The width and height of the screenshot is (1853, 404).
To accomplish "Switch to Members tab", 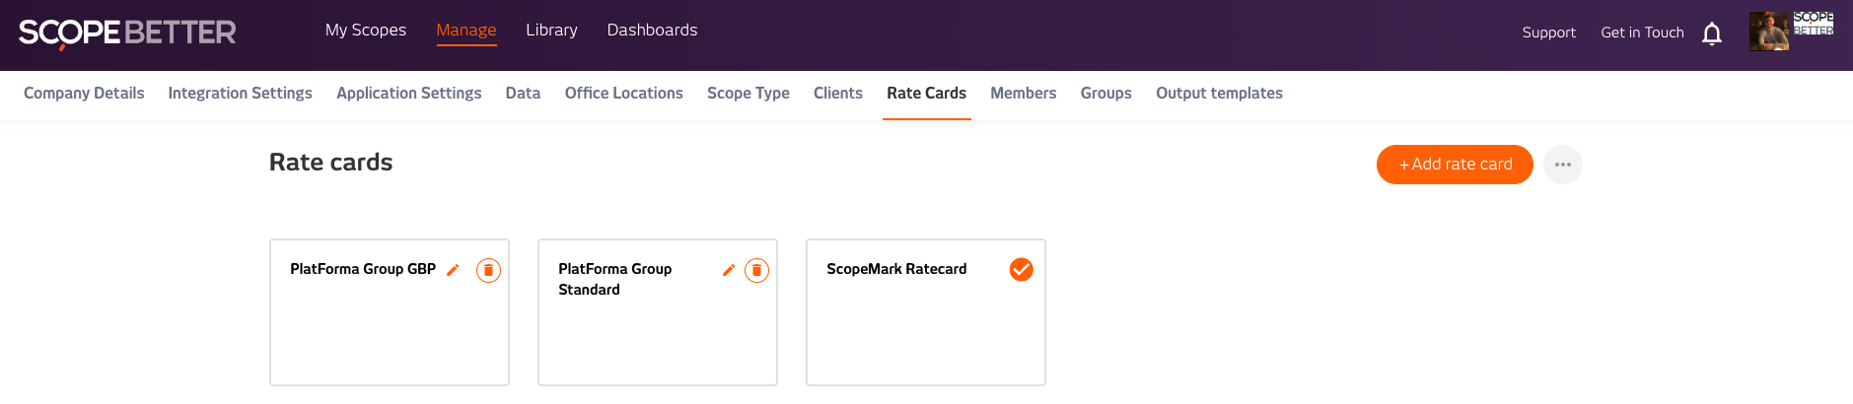I will pyautogui.click(x=1023, y=94).
